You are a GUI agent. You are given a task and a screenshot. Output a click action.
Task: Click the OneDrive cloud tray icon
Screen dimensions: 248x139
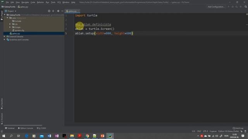tap(205, 136)
